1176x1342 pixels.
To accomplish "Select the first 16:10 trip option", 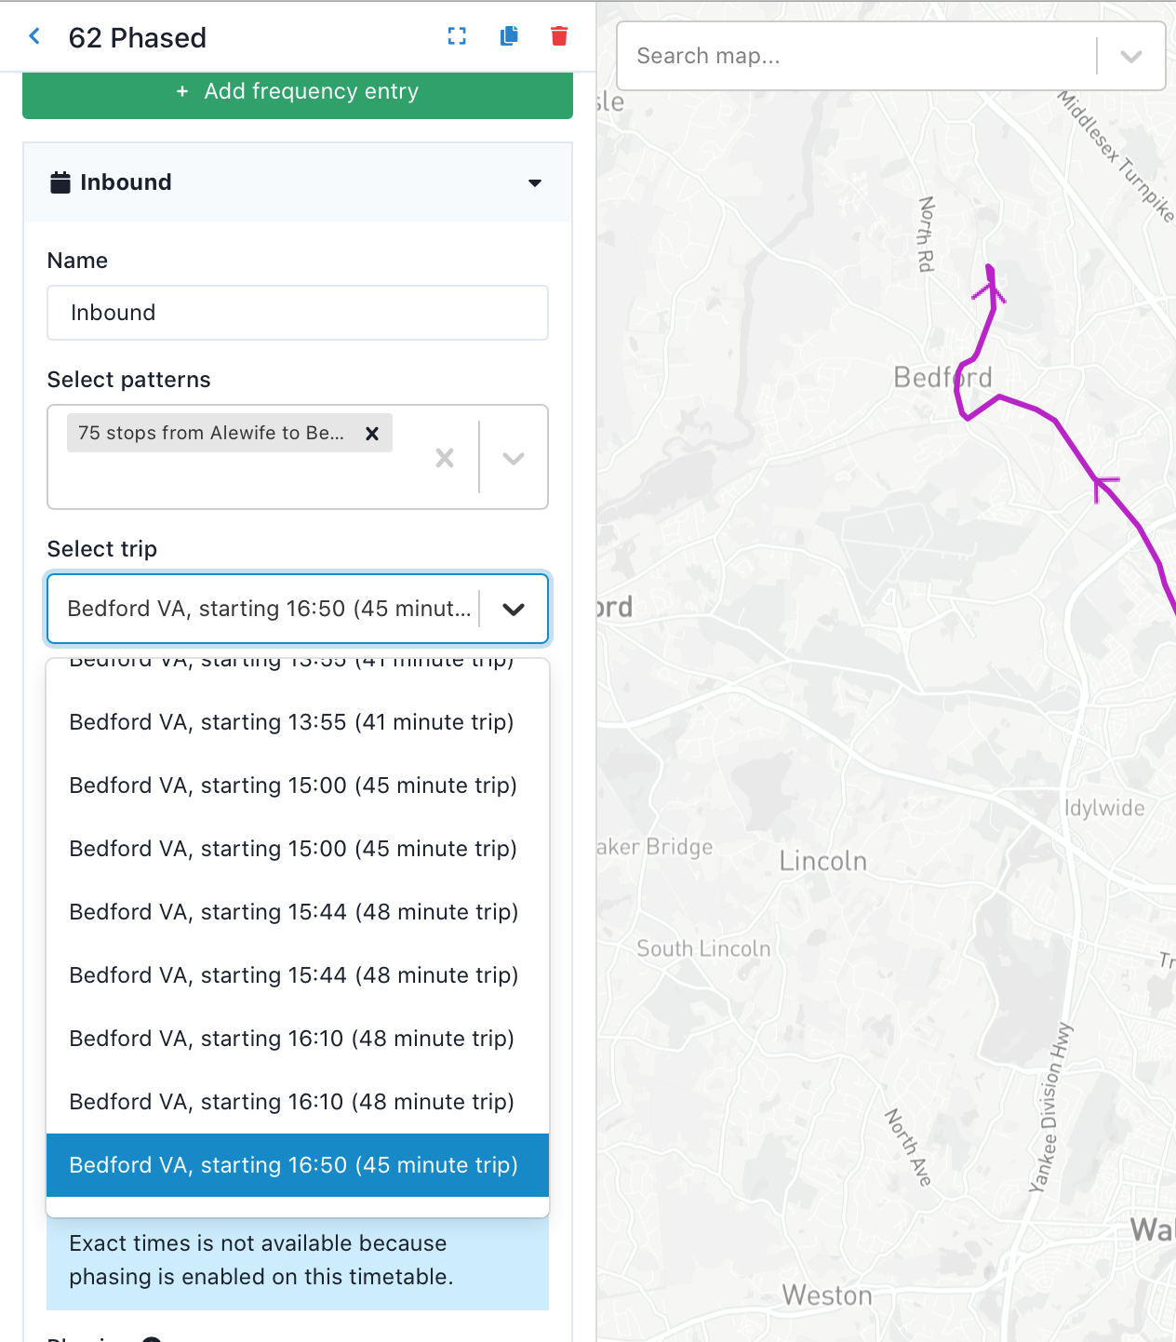I will (292, 1039).
